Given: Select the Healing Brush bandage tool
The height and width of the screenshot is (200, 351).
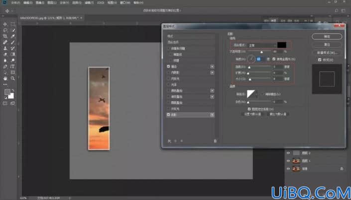Looking at the screenshot, I should tap(5, 42).
